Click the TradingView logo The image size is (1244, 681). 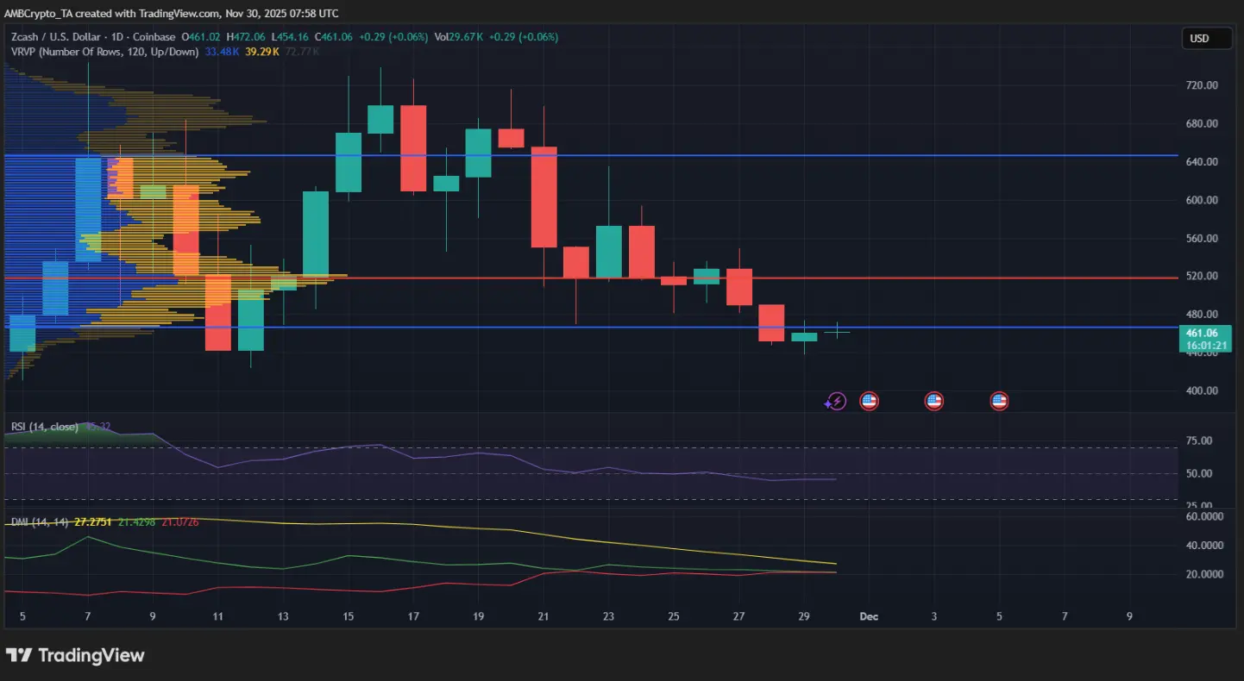75,655
